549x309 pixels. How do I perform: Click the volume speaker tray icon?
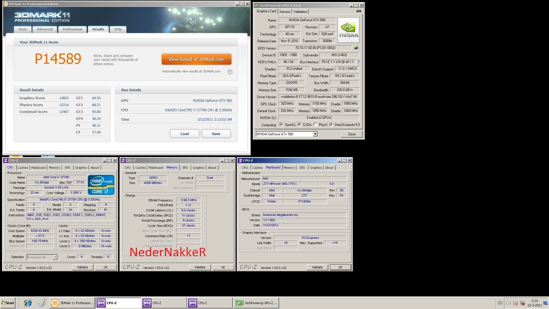point(508,303)
